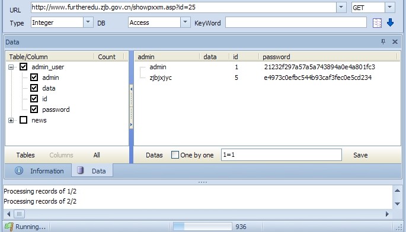
Task: Click the admin column header in results
Action: pos(146,57)
